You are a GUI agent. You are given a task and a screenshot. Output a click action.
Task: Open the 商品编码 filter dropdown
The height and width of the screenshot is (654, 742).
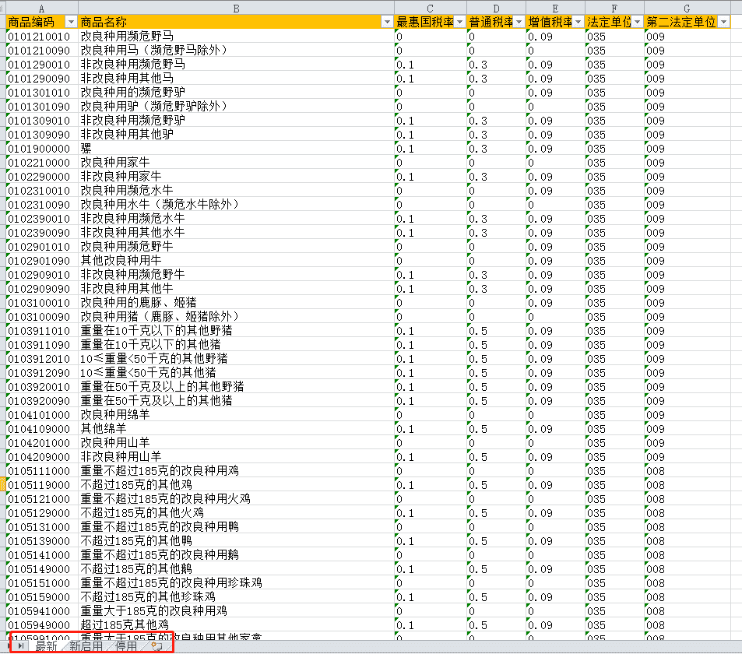pos(72,22)
